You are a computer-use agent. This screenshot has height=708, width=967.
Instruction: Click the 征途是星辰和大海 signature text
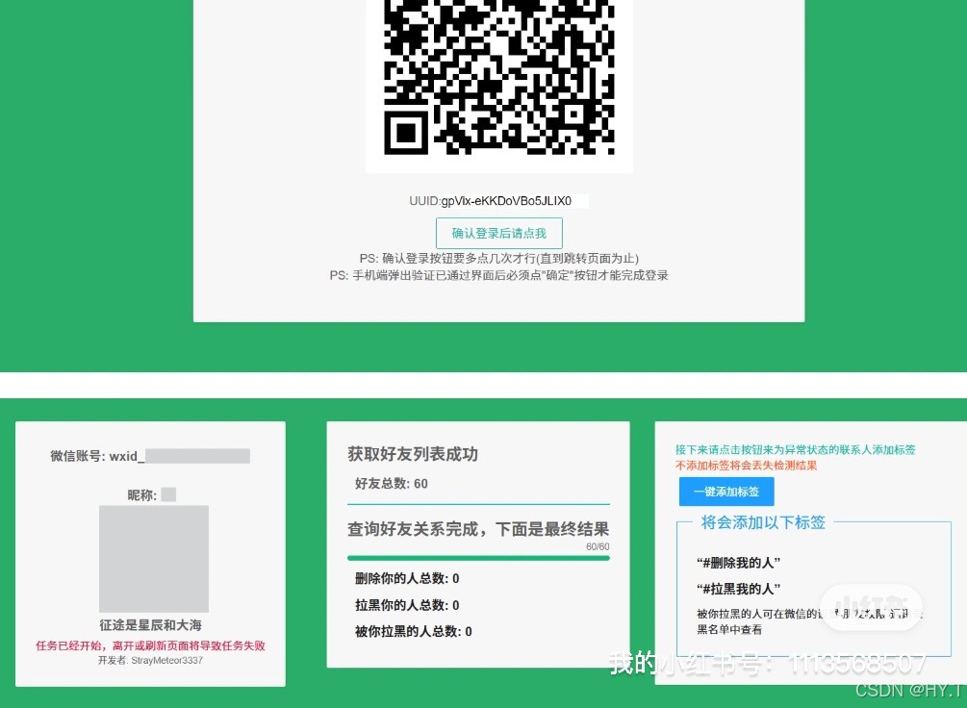pos(150,625)
